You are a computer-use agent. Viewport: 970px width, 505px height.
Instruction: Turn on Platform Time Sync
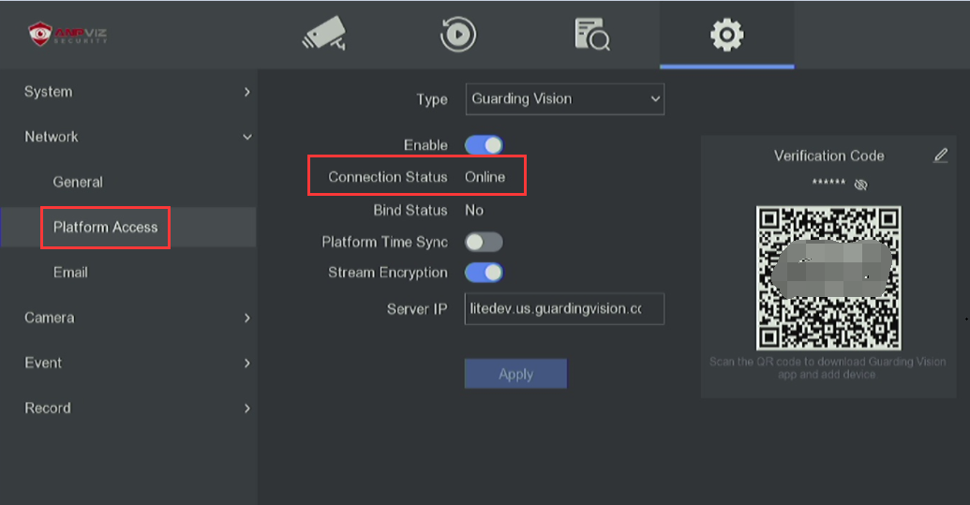[484, 242]
